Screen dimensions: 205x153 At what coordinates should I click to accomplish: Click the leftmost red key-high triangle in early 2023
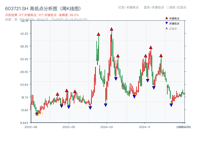click(57, 94)
